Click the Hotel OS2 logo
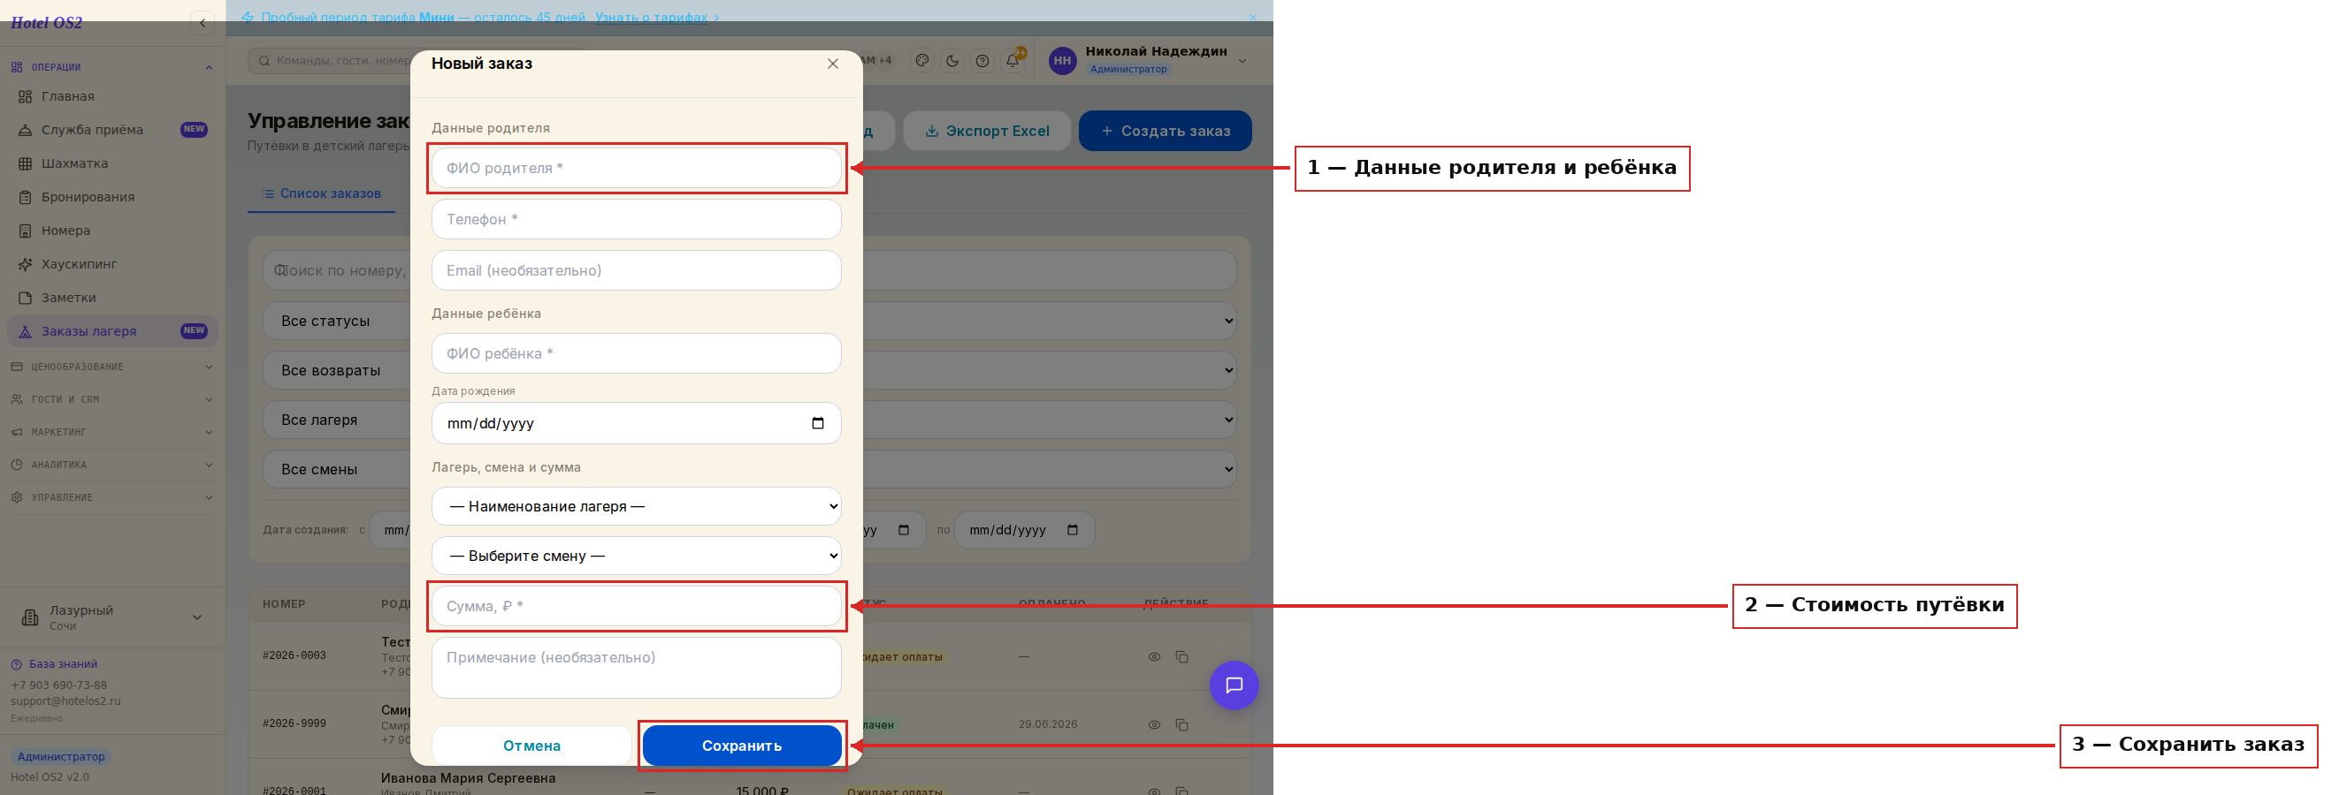 [x=46, y=23]
